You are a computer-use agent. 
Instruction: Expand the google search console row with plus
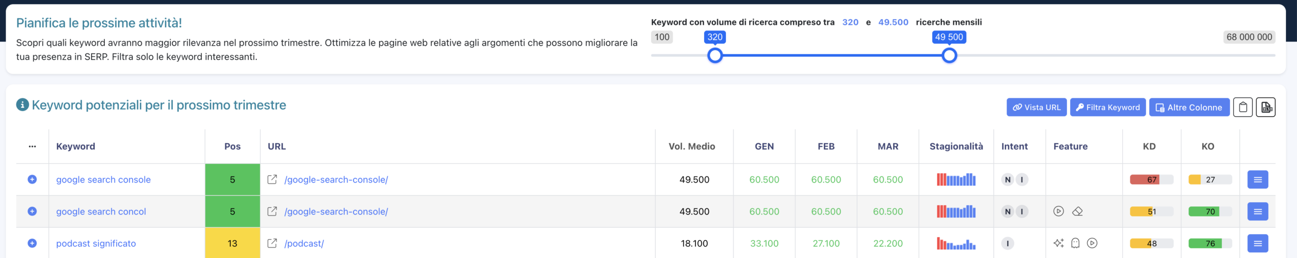click(x=32, y=179)
